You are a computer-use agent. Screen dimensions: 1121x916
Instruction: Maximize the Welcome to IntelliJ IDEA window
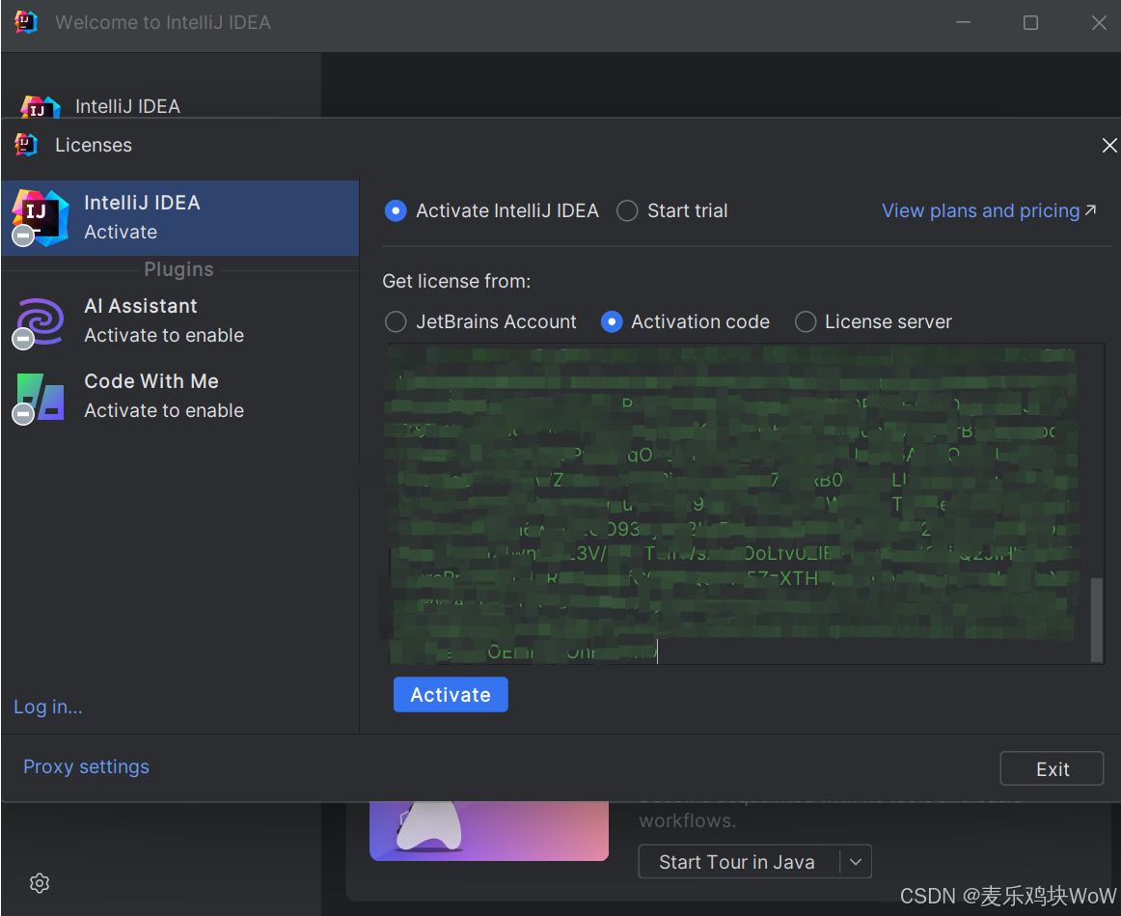tap(1030, 22)
